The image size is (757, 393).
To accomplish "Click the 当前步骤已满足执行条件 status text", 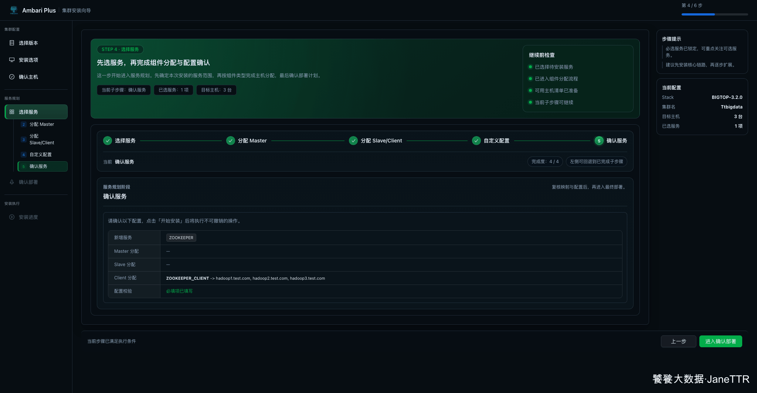I will (x=112, y=341).
